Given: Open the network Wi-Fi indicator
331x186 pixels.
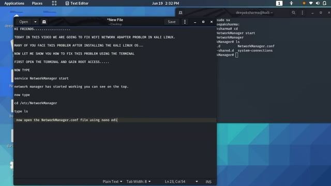Looking at the screenshot, I should click(x=311, y=3).
